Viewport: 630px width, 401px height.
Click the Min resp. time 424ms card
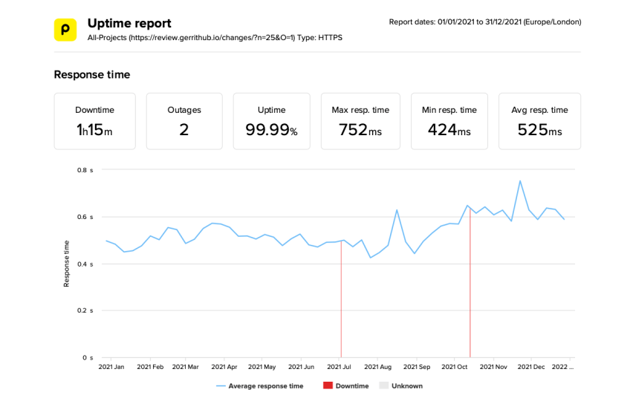(x=449, y=121)
